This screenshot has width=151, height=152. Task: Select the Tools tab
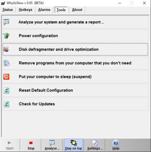click(x=61, y=10)
